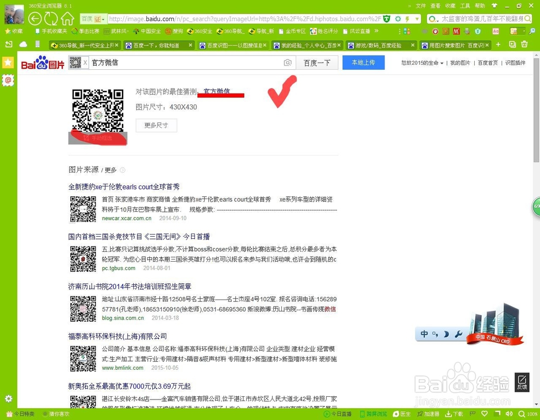Click the phone icon in the tab bar
The height and width of the screenshot is (420, 540).
point(38,44)
